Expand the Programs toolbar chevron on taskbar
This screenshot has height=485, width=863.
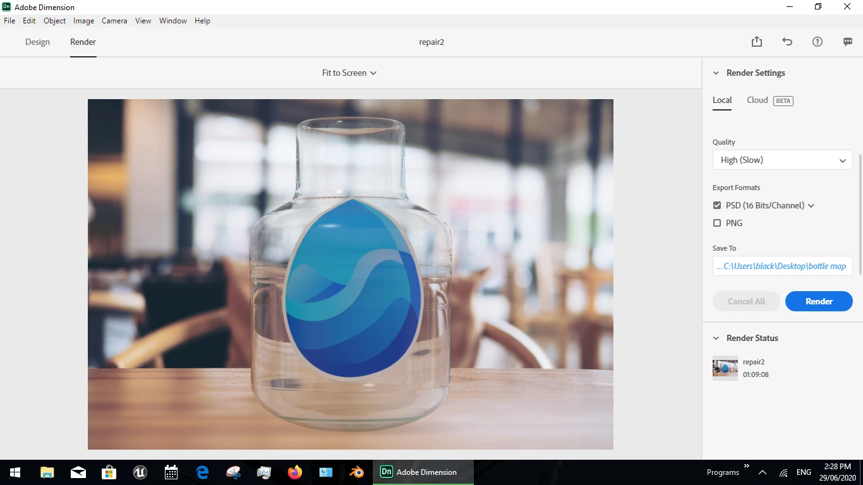746,466
